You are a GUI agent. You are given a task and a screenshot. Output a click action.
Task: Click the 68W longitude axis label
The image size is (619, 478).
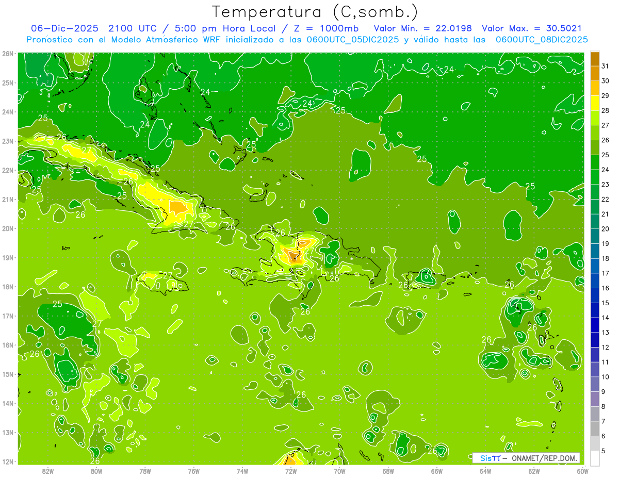coord(388,470)
